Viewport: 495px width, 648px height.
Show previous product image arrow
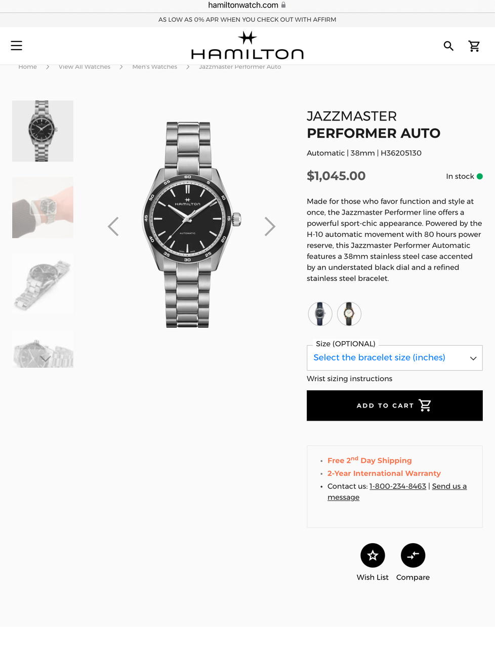[x=113, y=226]
